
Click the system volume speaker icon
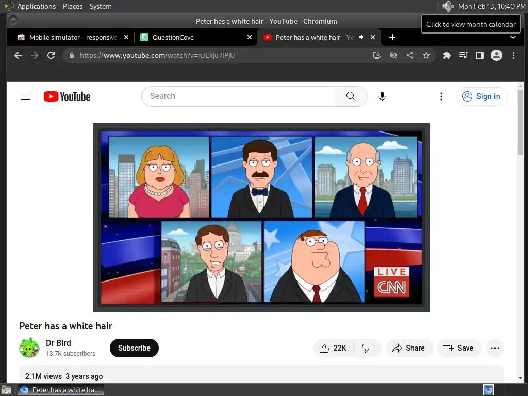point(448,6)
